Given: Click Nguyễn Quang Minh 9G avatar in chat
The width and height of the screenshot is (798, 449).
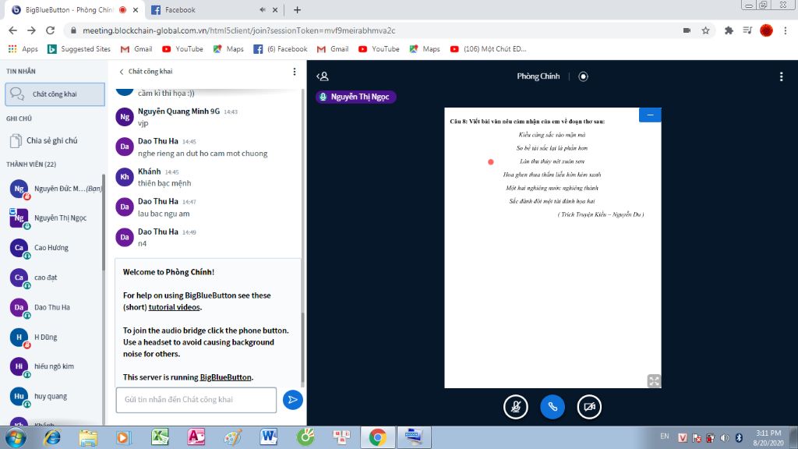Looking at the screenshot, I should pos(125,117).
